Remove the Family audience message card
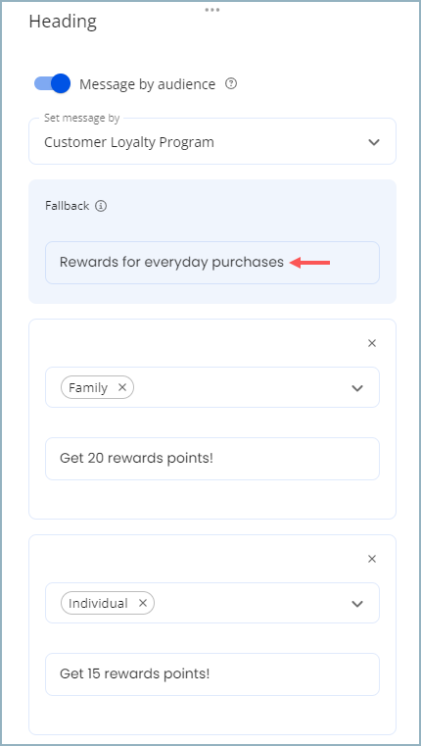The height and width of the screenshot is (746, 421). pos(372,343)
